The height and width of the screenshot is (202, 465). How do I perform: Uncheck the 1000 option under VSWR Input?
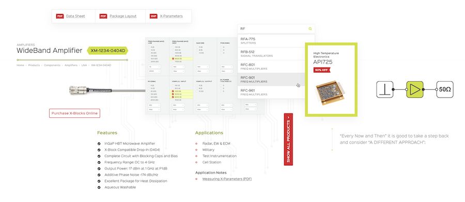click(x=173, y=91)
